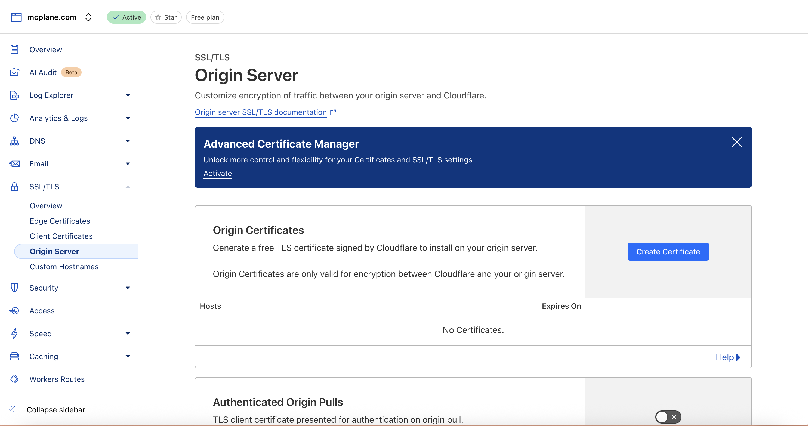The height and width of the screenshot is (426, 808).
Task: Click the Hosts column header
Action: (x=211, y=306)
